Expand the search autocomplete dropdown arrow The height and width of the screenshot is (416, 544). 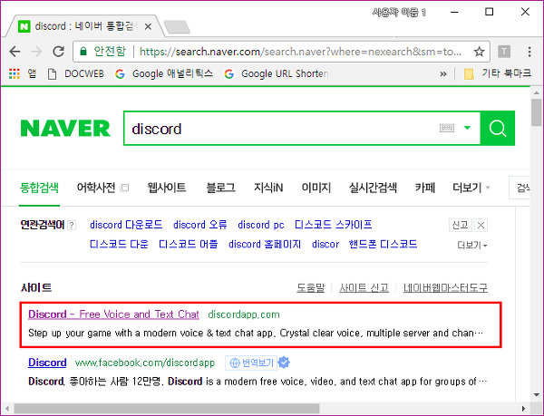(x=467, y=128)
